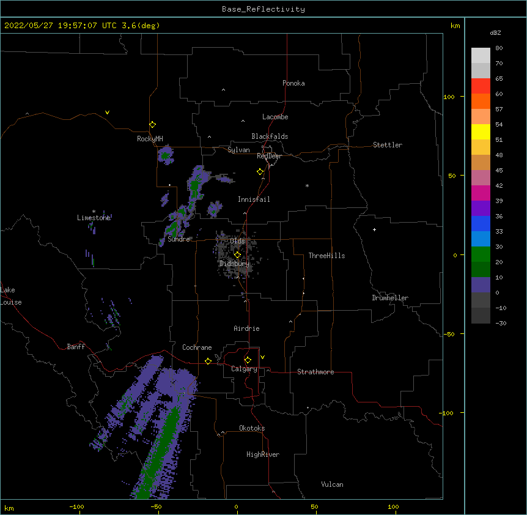Click the -50 tick on the horizontal km axis
527x515 pixels.
pyautogui.click(x=156, y=506)
